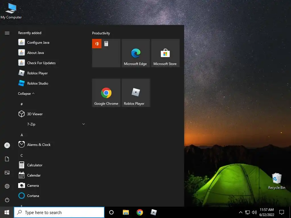Click Power icon in Start sidebar

click(7, 200)
